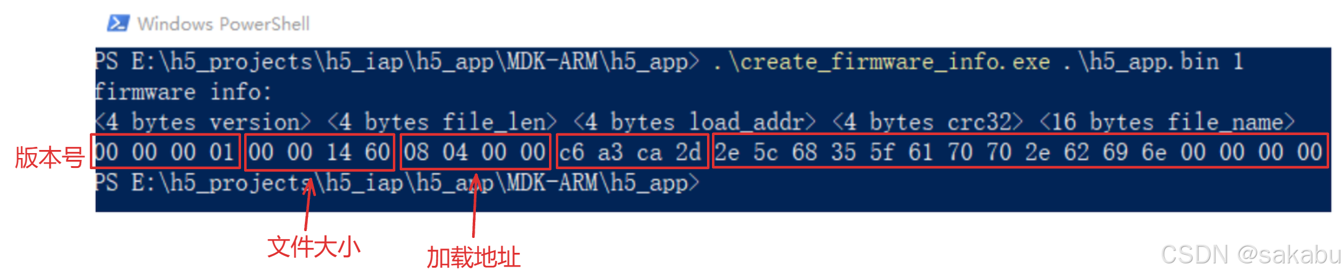Image resolution: width=1344 pixels, height=277 pixels.
Task: Click the file name bytes box starting 2e 5c
Action: pyautogui.click(x=1020, y=151)
